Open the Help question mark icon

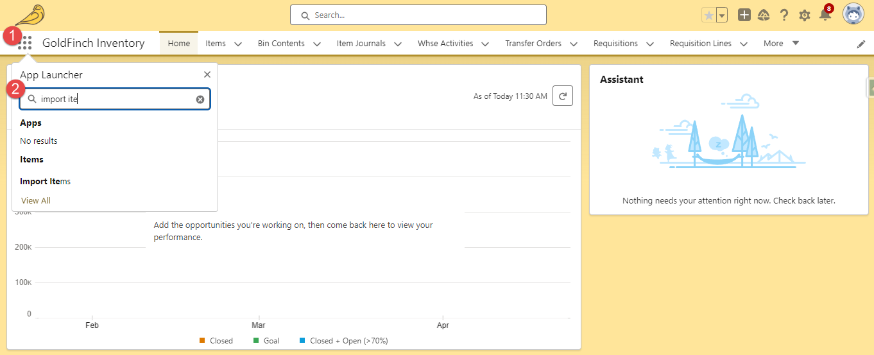[784, 15]
